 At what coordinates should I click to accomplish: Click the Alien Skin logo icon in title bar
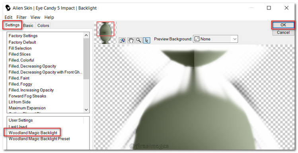8,8
